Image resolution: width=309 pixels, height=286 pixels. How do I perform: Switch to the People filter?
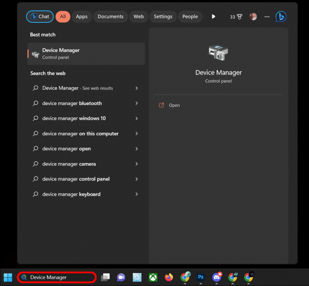click(x=190, y=17)
